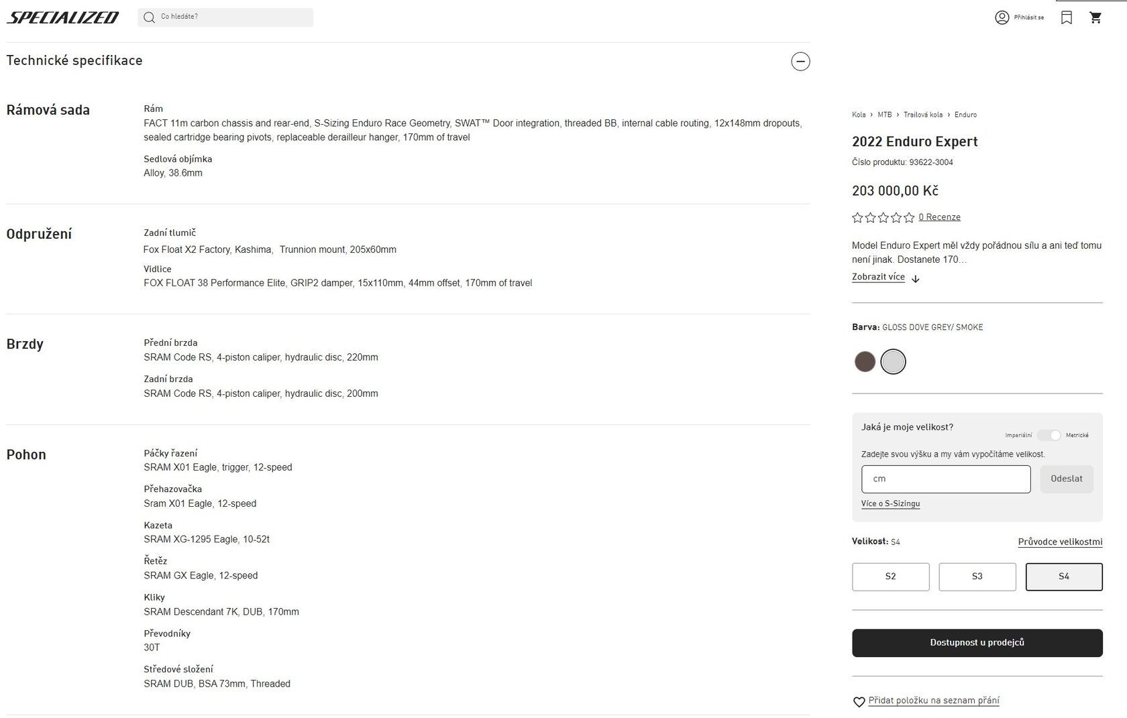Click 'Dostupnost u prodejců' button
This screenshot has height=718, width=1127.
pyautogui.click(x=977, y=643)
